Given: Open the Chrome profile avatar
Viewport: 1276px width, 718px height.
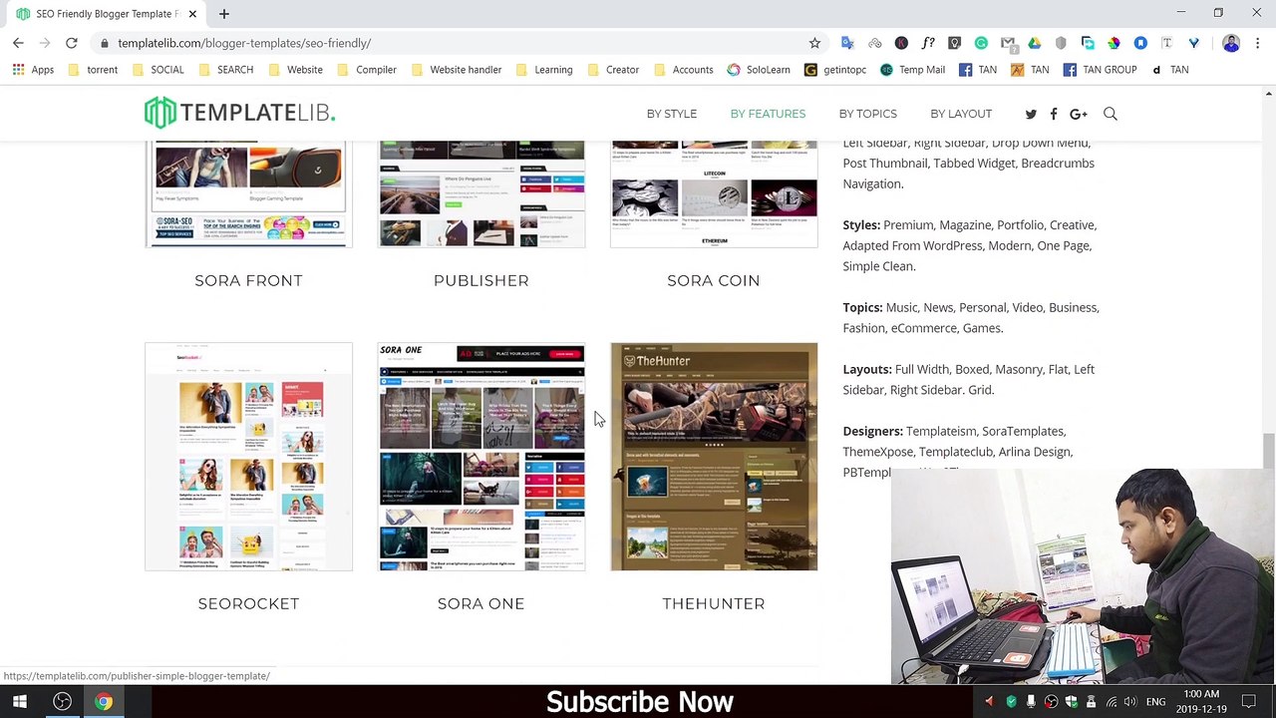Looking at the screenshot, I should tap(1231, 43).
